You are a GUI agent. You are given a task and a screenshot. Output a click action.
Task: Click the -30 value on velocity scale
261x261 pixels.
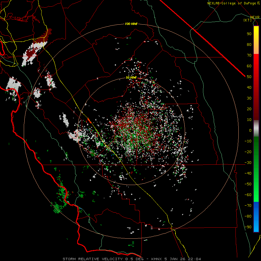coord(248,163)
